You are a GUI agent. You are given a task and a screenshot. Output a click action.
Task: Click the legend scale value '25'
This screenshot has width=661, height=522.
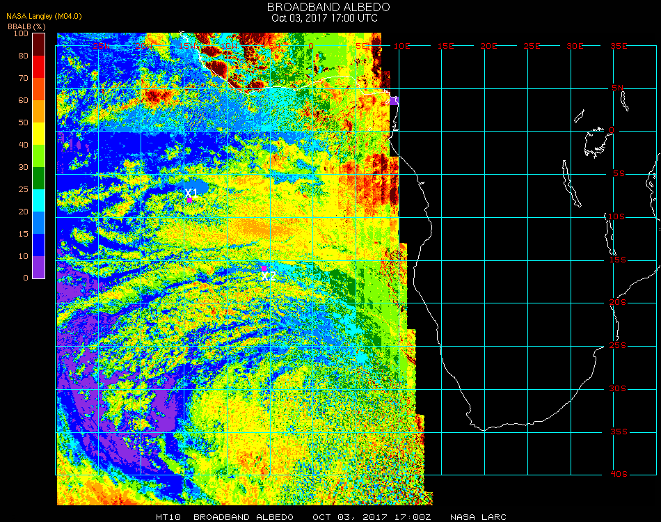23,189
